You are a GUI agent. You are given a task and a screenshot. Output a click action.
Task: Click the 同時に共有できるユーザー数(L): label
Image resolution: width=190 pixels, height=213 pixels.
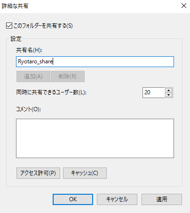click(51, 92)
